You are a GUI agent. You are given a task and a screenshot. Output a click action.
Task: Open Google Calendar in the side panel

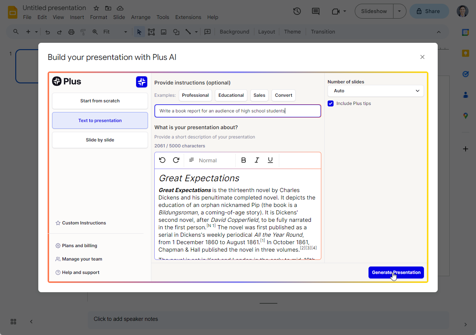(x=465, y=32)
